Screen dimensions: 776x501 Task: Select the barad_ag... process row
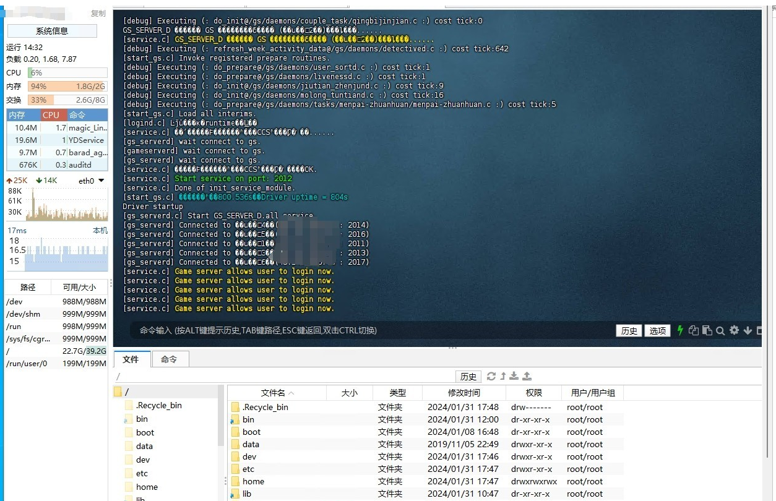click(x=57, y=152)
